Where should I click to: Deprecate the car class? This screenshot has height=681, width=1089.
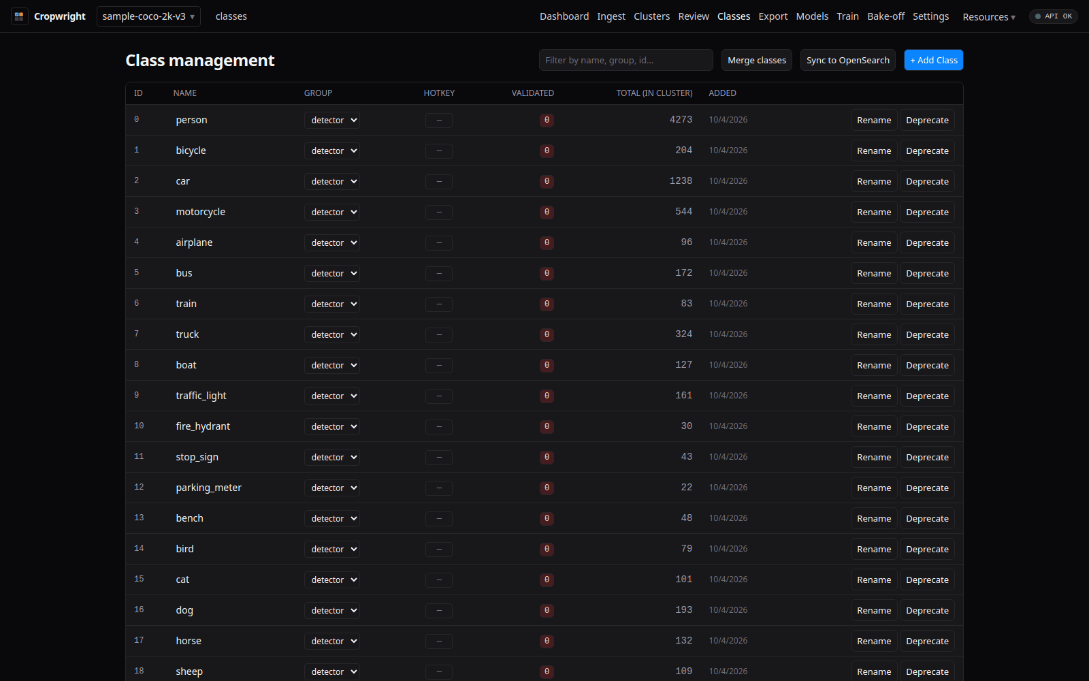[x=927, y=182]
